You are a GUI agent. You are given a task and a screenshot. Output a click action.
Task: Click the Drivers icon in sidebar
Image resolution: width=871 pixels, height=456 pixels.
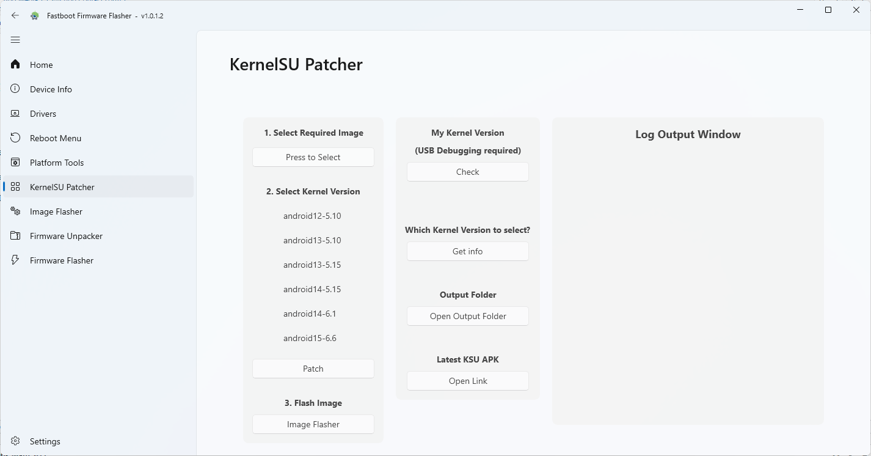pyautogui.click(x=16, y=114)
